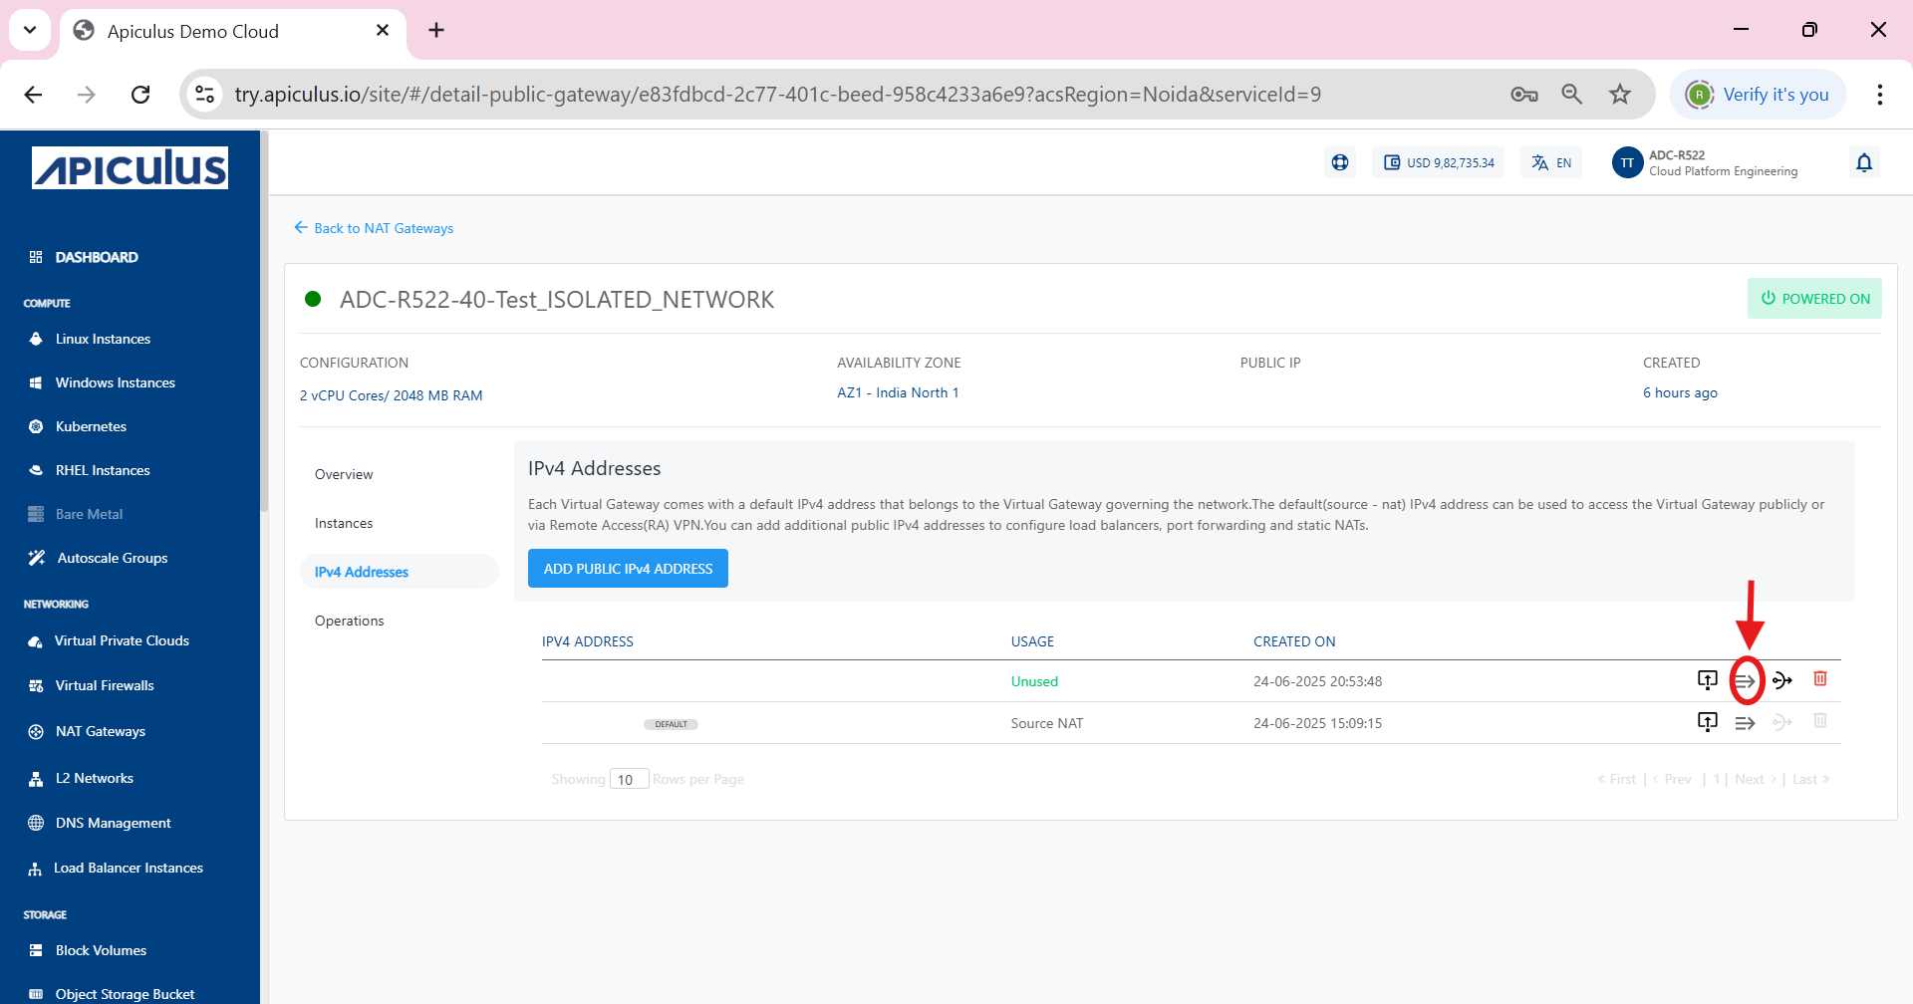1913x1004 pixels.
Task: Select the Overview tab
Action: [343, 474]
